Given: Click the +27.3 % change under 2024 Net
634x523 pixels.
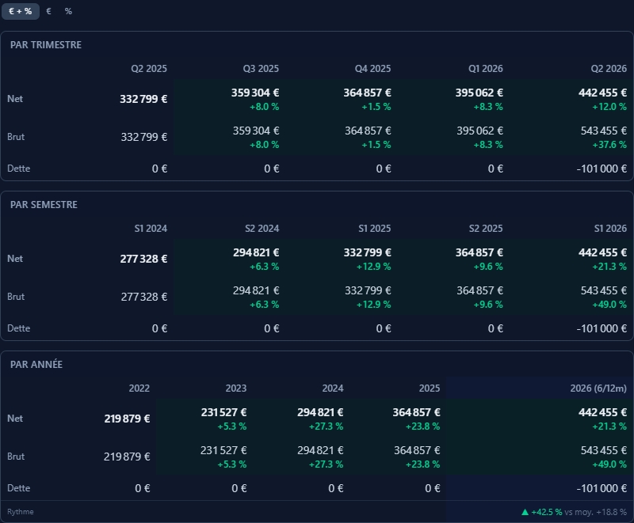Looking at the screenshot, I should pyautogui.click(x=326, y=426).
